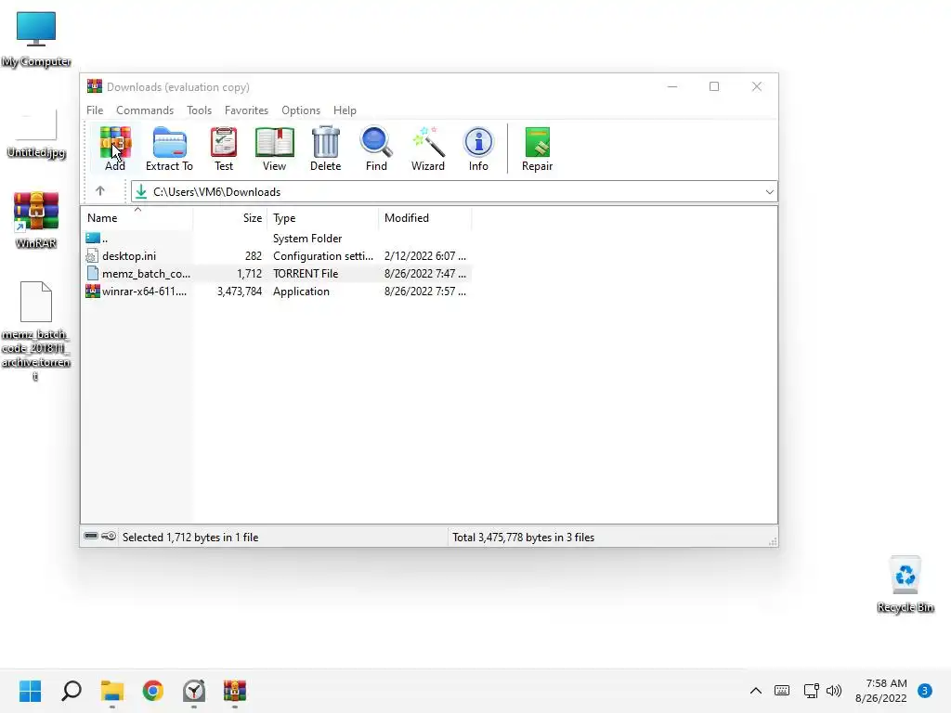Screen dimensions: 951x713
Task: Select Untitled.jpg on the desktop
Action: 36,135
